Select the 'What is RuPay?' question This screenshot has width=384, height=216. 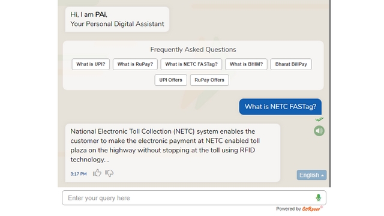click(135, 64)
